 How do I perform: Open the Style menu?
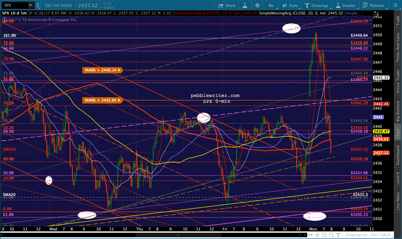click(290, 5)
